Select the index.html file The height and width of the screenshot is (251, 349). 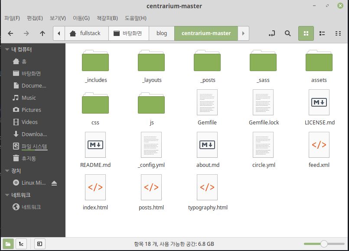click(95, 192)
